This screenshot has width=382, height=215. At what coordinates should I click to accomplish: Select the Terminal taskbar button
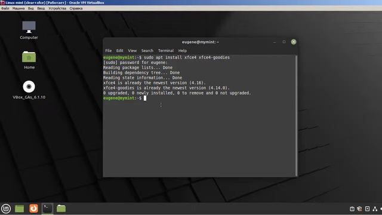(47, 208)
